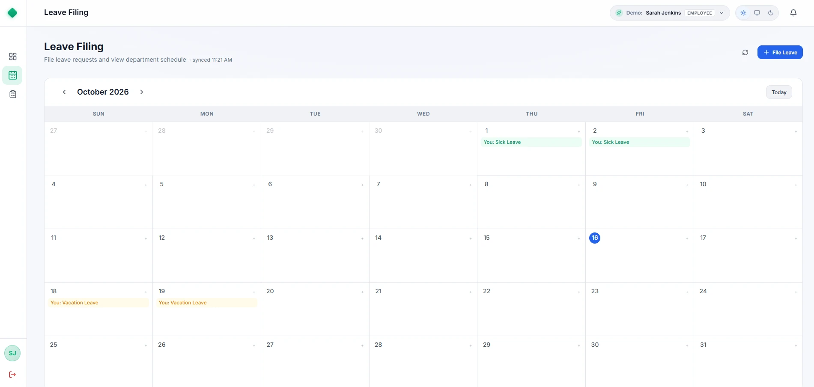Click the EMPLOYEE role badge
The width and height of the screenshot is (814, 387).
[699, 13]
